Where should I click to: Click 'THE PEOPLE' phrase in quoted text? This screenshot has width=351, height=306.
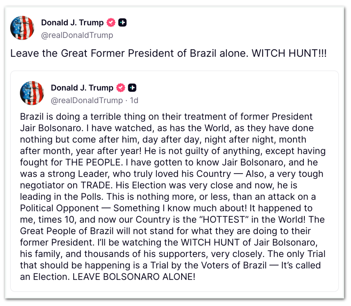click(93, 162)
